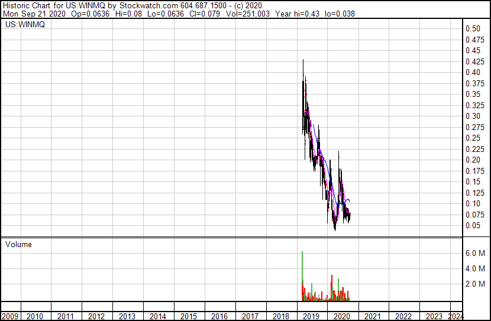Click the Volume panel label
Image resolution: width=491 pixels, height=321 pixels.
click(x=18, y=244)
